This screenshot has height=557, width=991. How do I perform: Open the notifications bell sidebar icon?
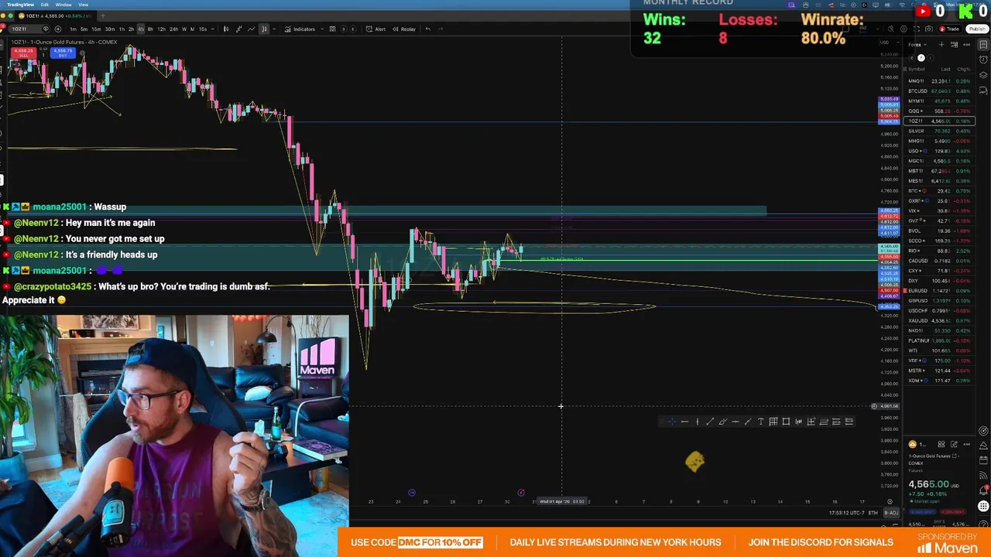tap(983, 490)
